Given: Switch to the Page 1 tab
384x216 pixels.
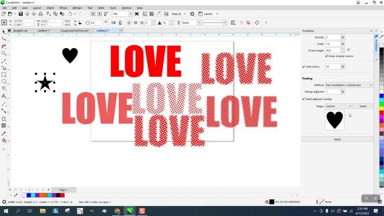Looking at the screenshot, I should (x=64, y=190).
